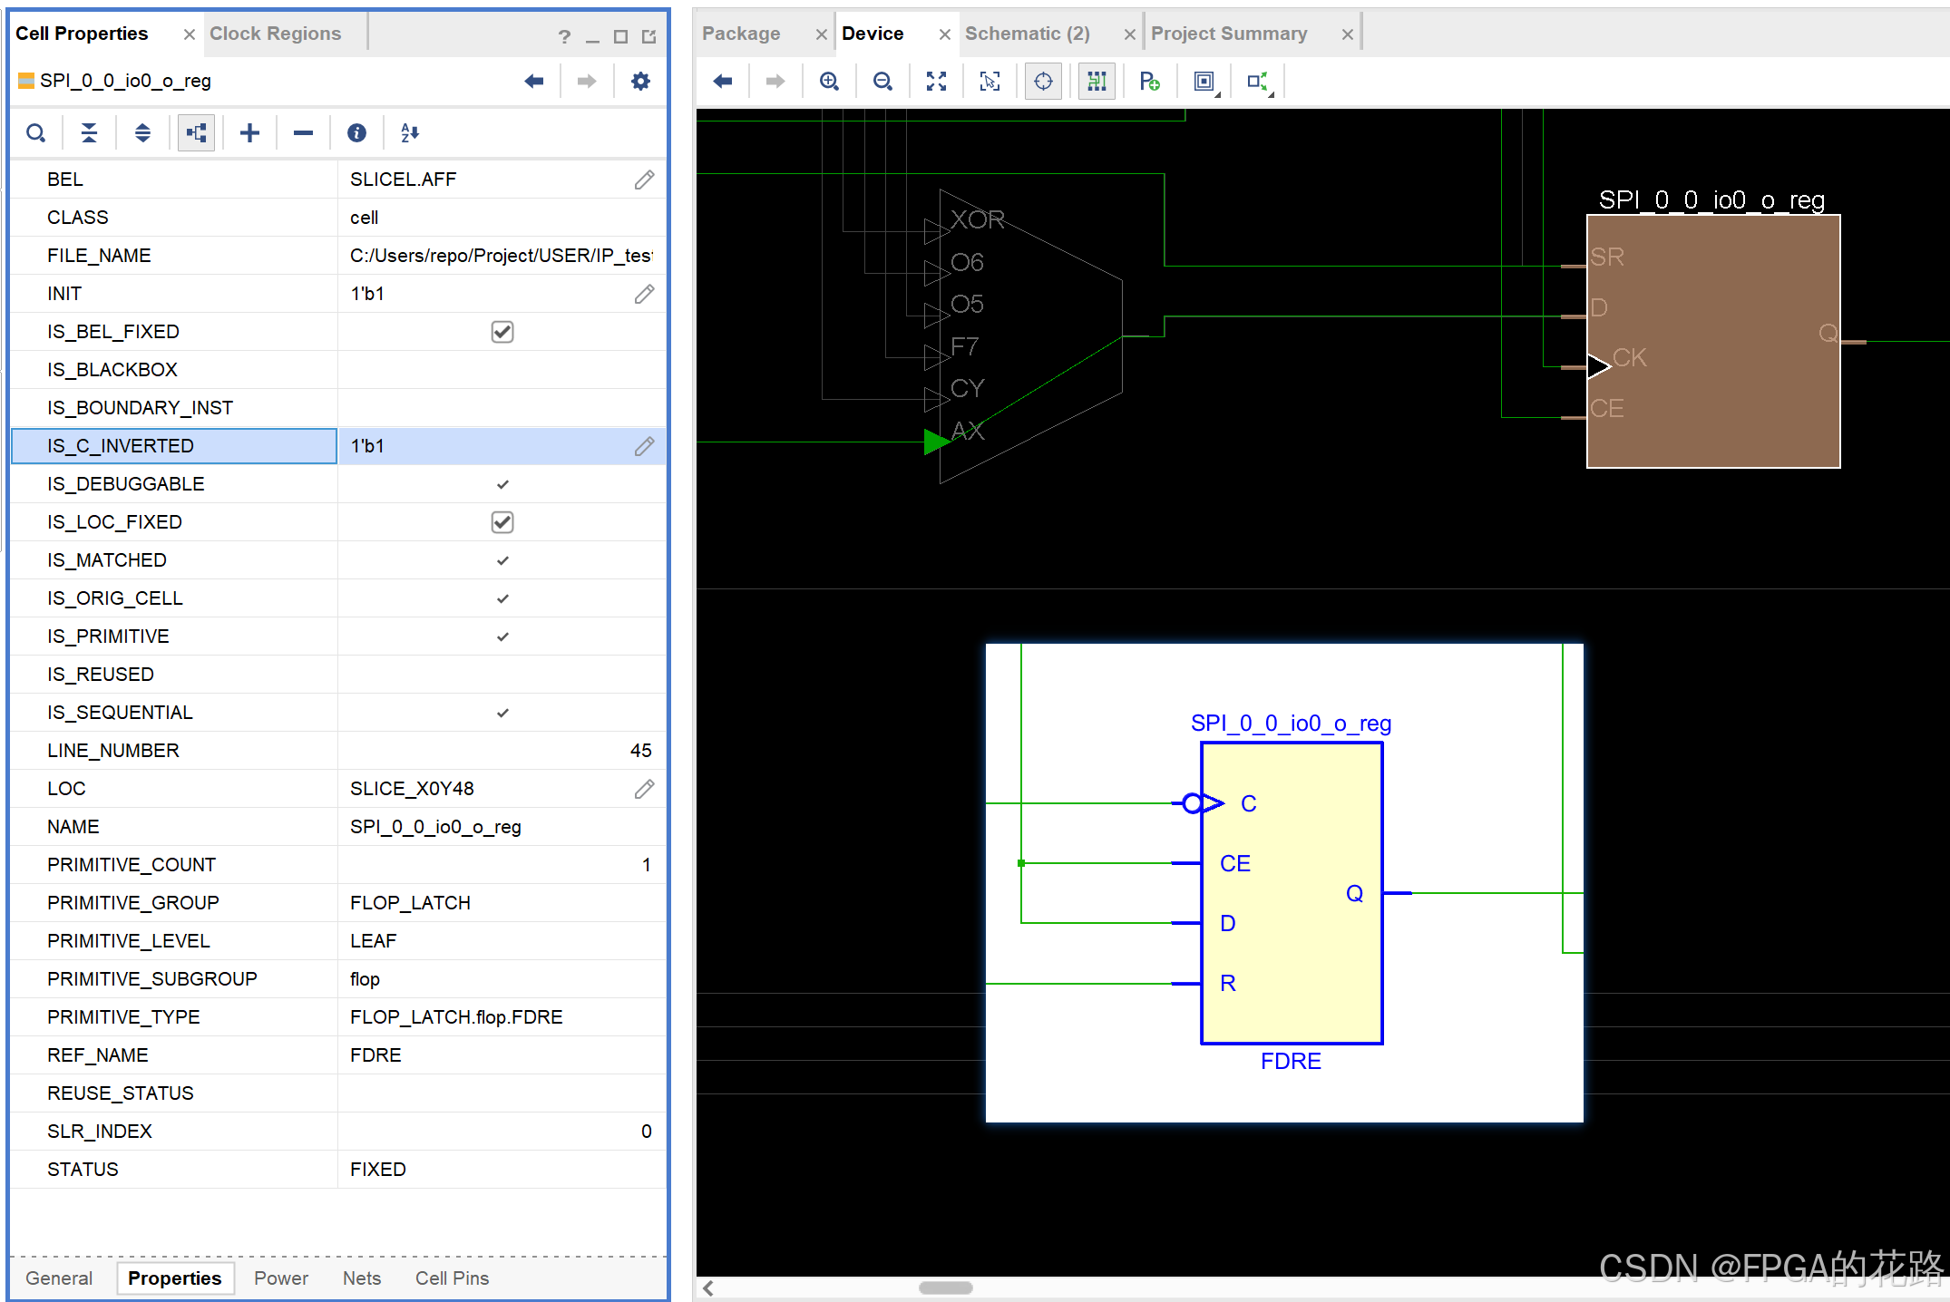
Task: Switch to the Schematic (2) tab
Action: (1027, 34)
